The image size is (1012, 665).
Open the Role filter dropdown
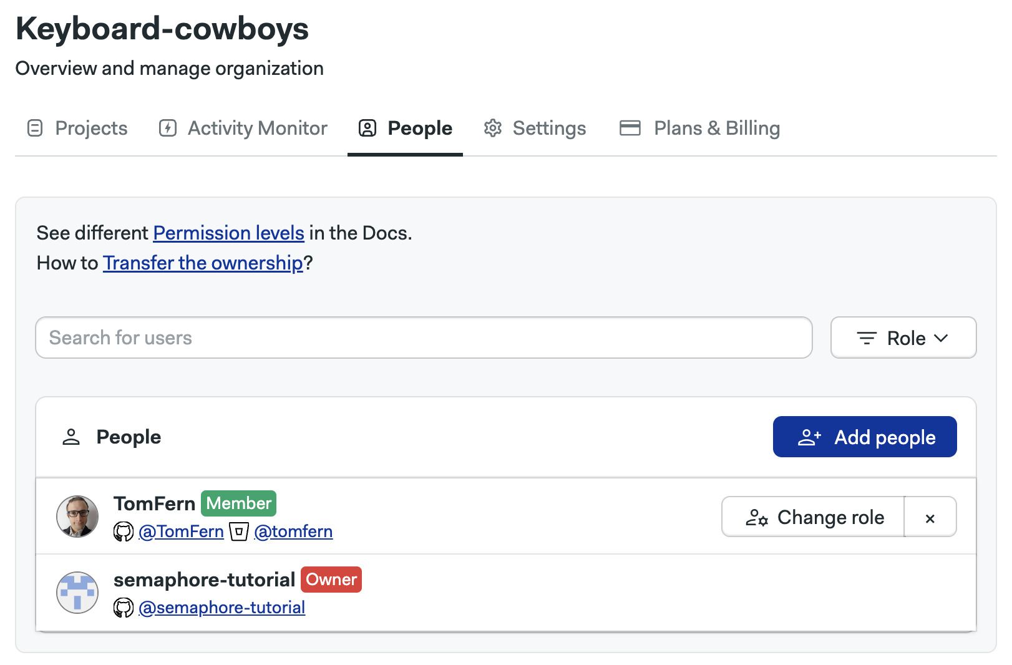(903, 337)
